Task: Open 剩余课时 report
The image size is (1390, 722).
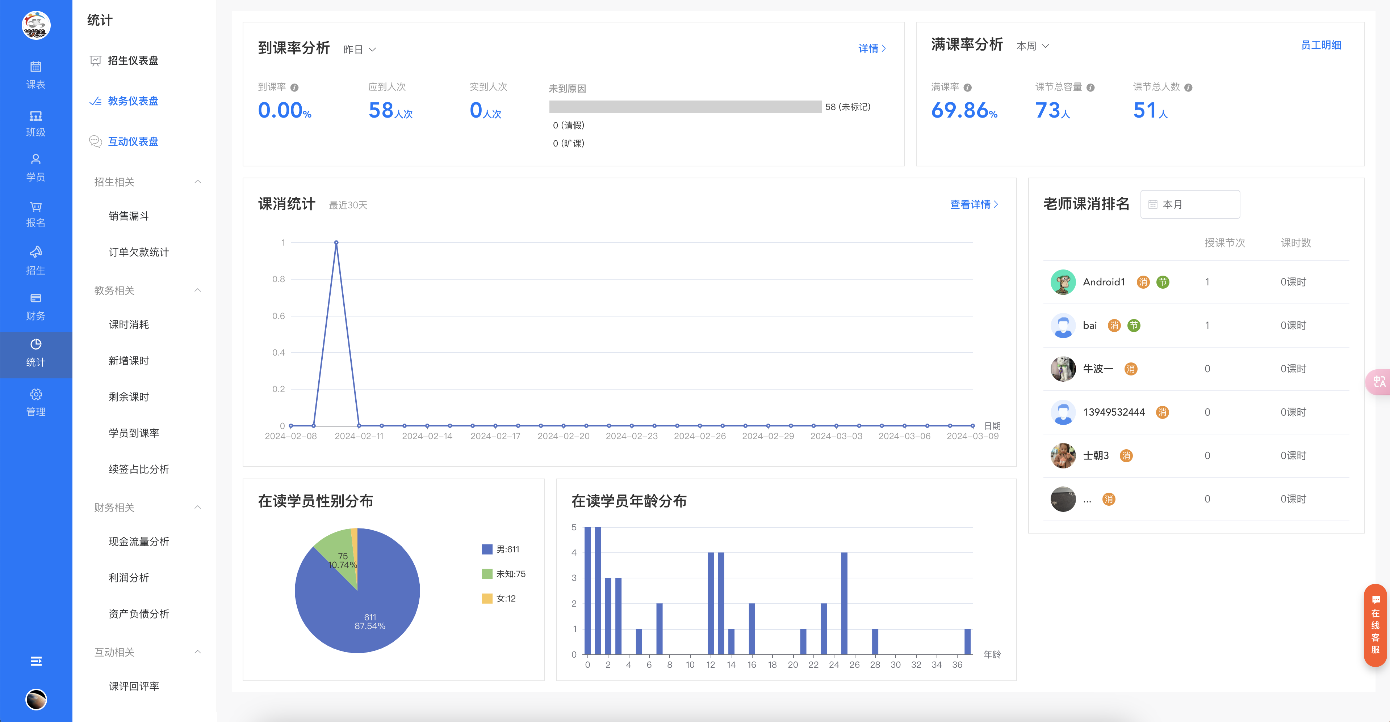Action: [129, 396]
